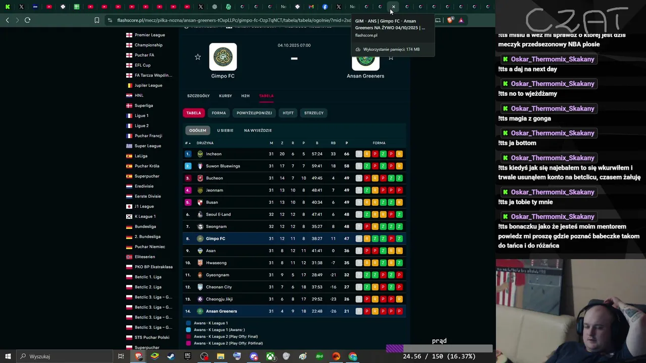Open Bundesliga sidebar link
The width and height of the screenshot is (646, 363).
(x=145, y=226)
